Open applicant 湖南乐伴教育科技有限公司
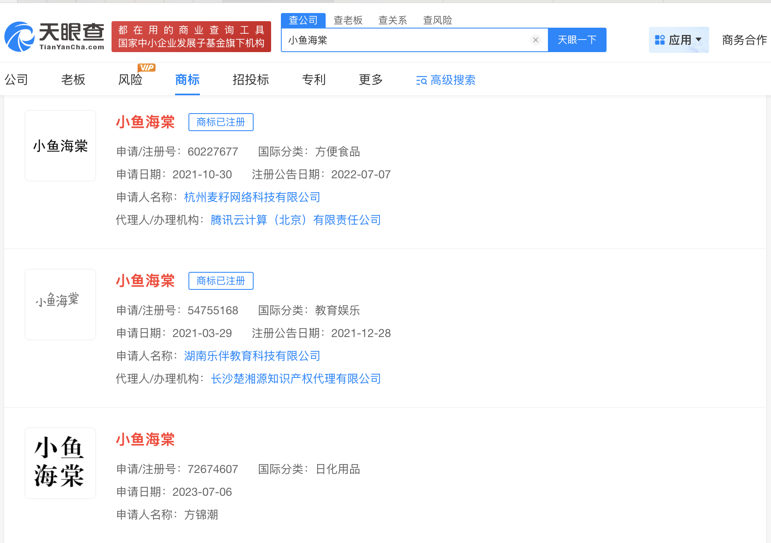Image resolution: width=771 pixels, height=543 pixels. coord(252,356)
